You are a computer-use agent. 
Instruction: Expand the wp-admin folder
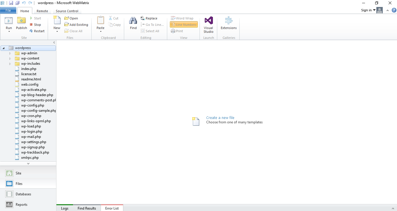tap(10, 53)
